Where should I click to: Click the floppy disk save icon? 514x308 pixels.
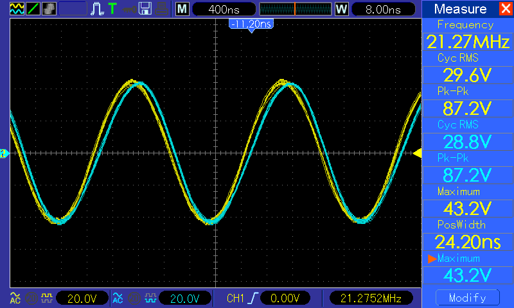(145, 9)
